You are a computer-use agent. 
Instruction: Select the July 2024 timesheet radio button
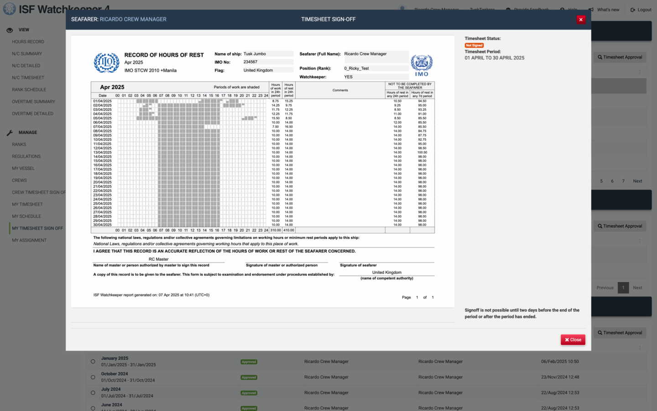coord(93,393)
